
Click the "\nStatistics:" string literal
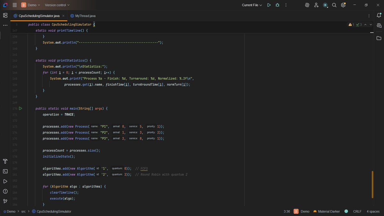tap(91, 67)
